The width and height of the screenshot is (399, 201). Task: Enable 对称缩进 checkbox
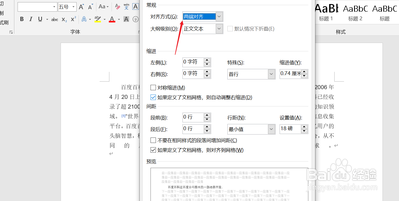[153, 88]
